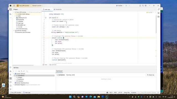The image size is (177, 99).
Task: Open the Version control dropdown
Action: click(37, 5)
